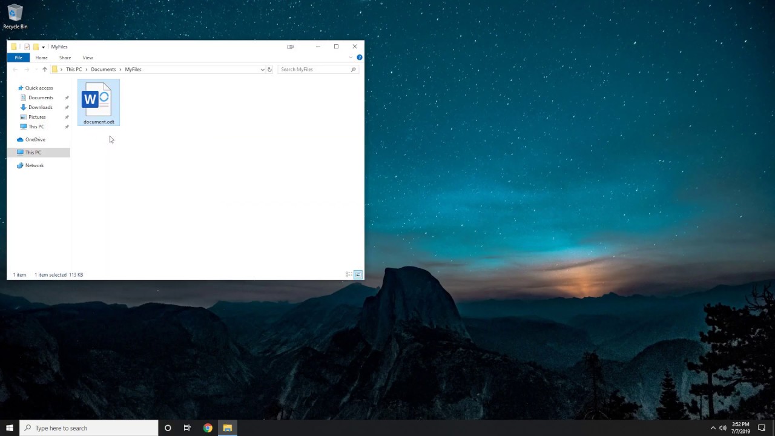Refresh the MyFiles folder
775x436 pixels.
[x=269, y=70]
